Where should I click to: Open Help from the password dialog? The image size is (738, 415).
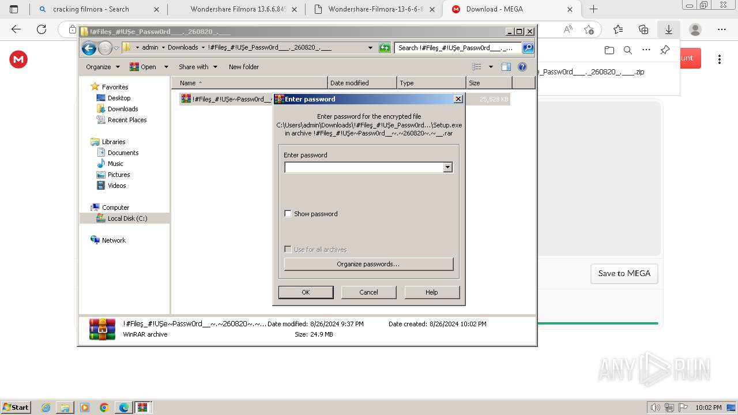pyautogui.click(x=432, y=292)
